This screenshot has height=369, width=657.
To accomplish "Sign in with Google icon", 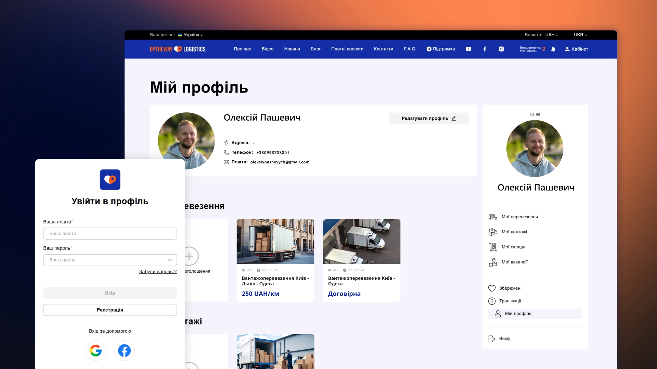I will point(95,351).
